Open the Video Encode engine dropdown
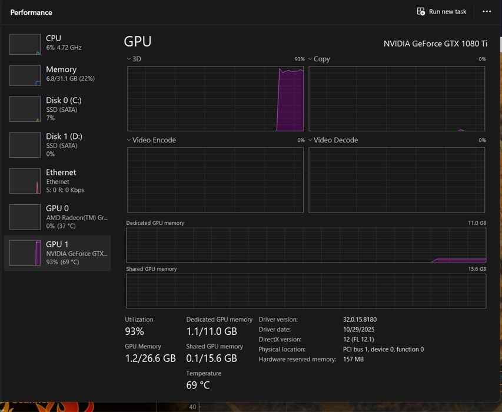The height and width of the screenshot is (412, 502). (x=151, y=140)
